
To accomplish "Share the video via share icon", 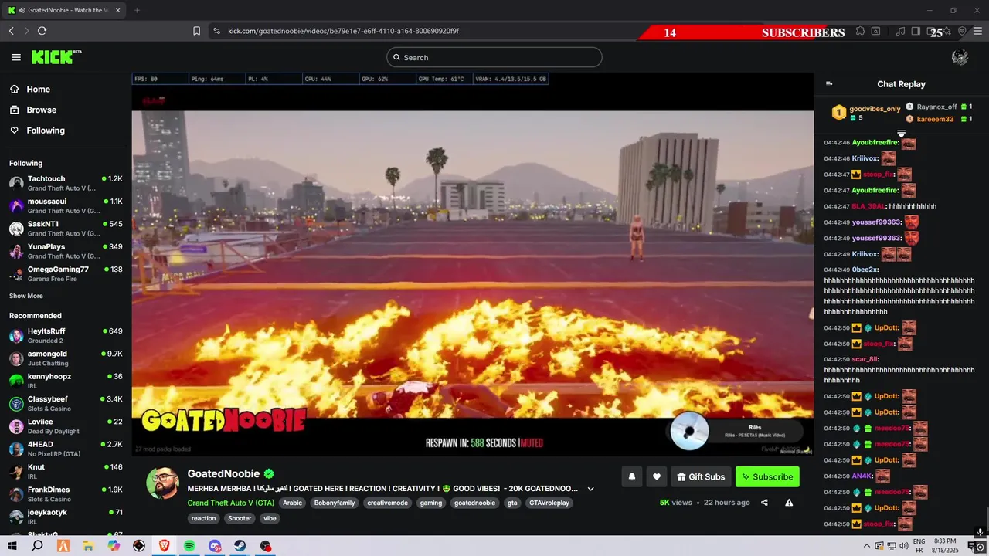I will pos(764,503).
